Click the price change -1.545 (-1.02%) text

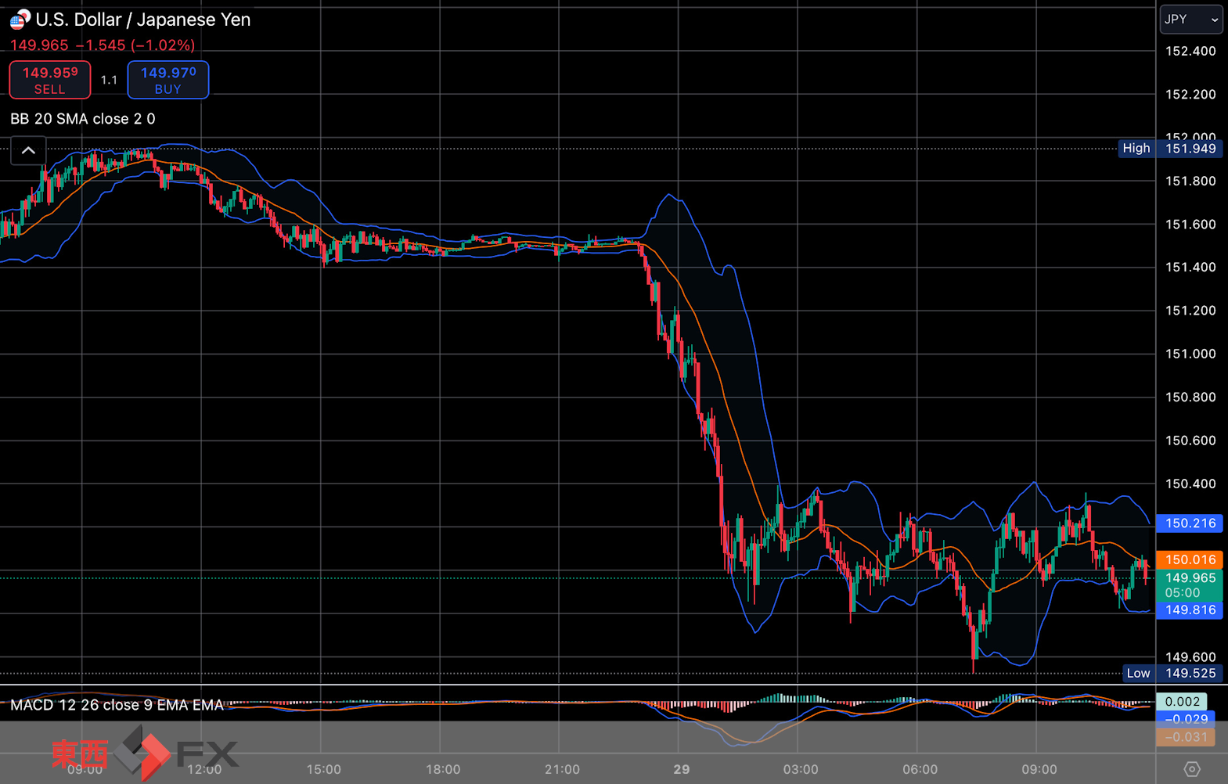[135, 45]
